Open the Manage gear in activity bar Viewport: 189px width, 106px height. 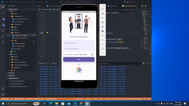click(3, 95)
